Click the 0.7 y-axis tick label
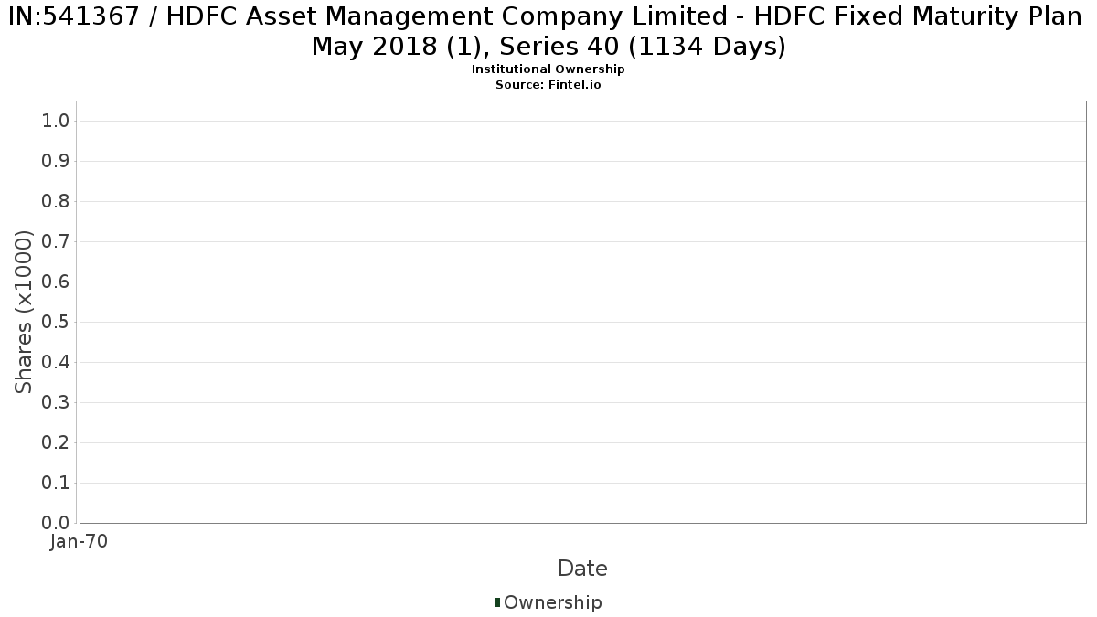This screenshot has width=1097, height=617. point(57,241)
